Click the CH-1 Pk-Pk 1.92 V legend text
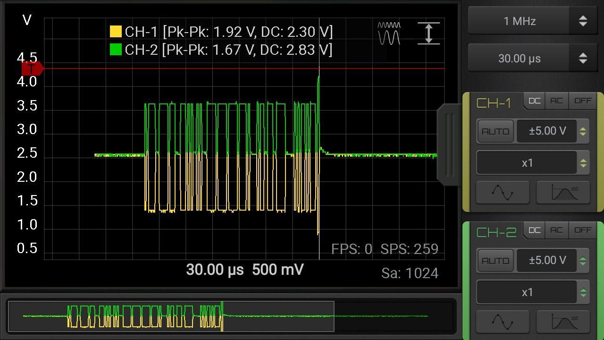604x340 pixels. point(229,32)
